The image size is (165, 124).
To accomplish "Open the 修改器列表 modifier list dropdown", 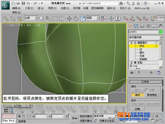I will click(x=145, y=37).
